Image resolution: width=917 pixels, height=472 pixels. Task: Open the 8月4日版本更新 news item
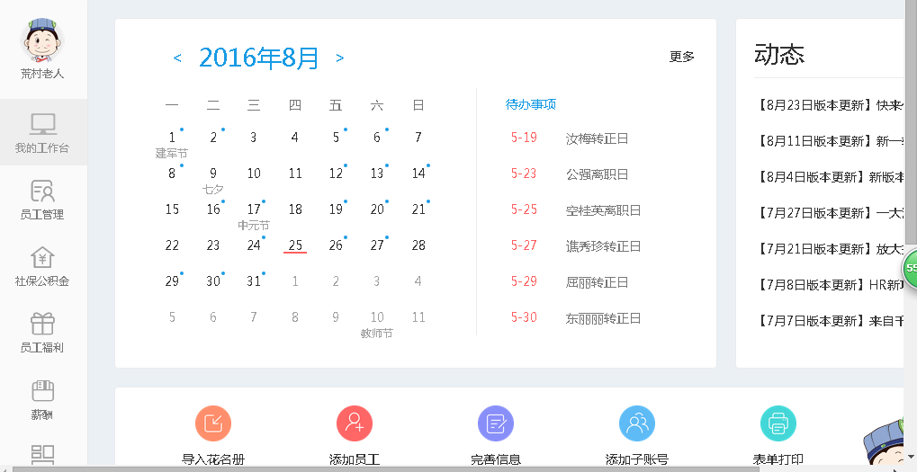tap(831, 177)
